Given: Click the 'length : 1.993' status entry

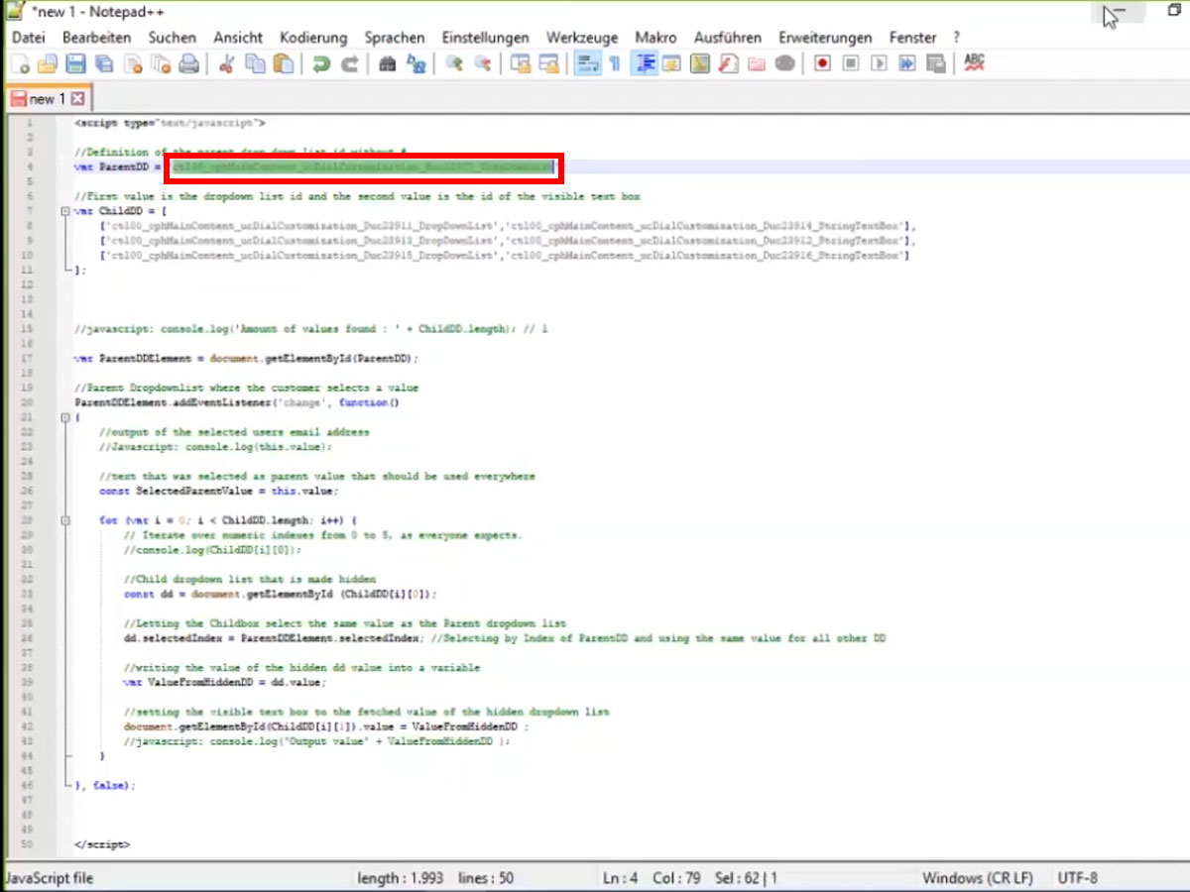Looking at the screenshot, I should (x=403, y=878).
